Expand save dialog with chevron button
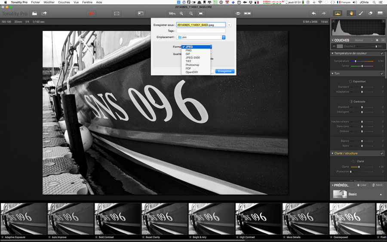Viewport: 387px width, 242px height. (x=229, y=25)
